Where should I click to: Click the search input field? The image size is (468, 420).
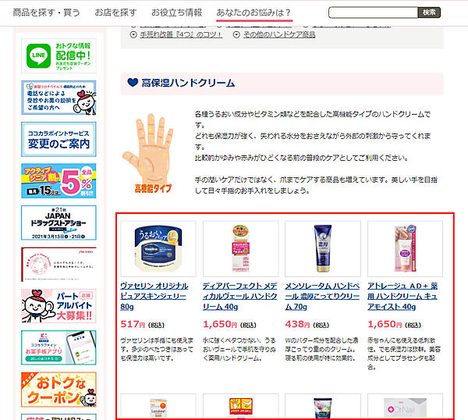(373, 12)
